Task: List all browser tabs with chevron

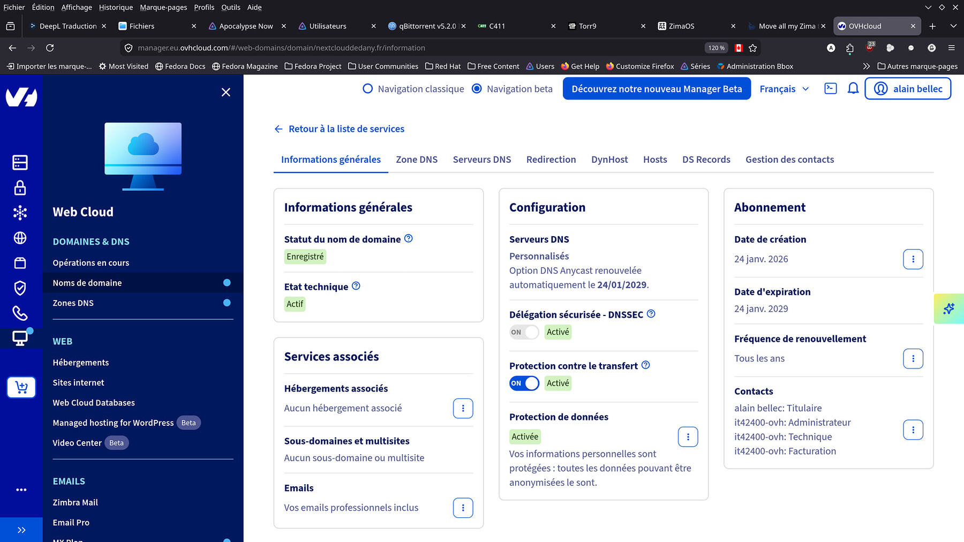Action: [x=953, y=26]
